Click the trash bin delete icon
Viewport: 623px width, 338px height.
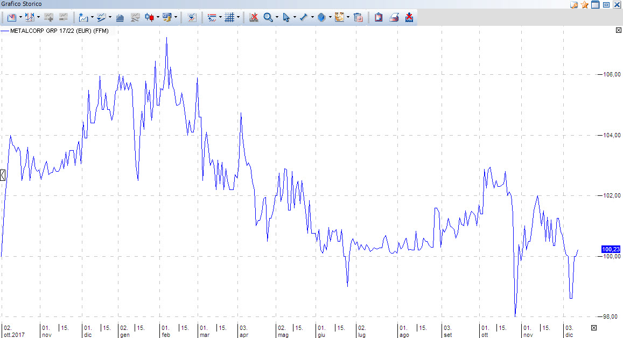point(358,17)
